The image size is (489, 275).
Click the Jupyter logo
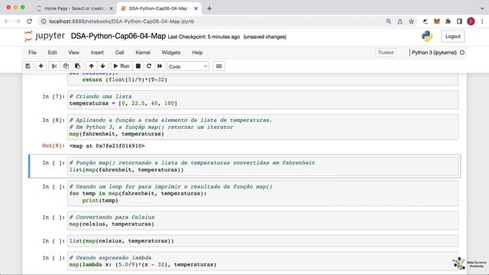tap(44, 36)
